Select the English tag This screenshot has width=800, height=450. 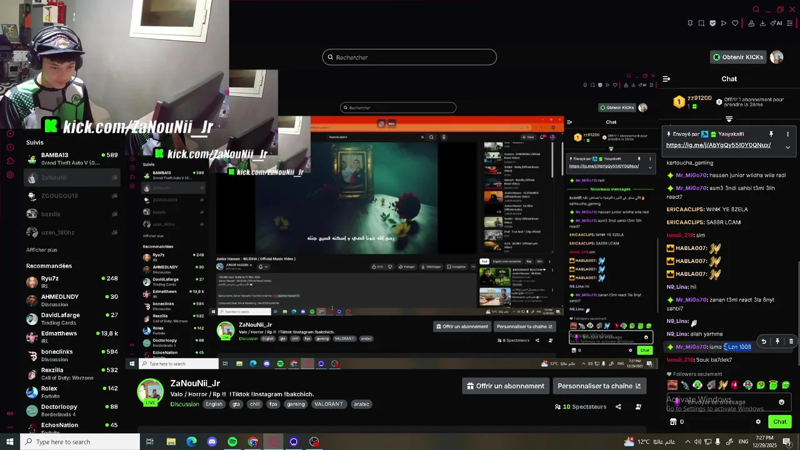coord(214,404)
